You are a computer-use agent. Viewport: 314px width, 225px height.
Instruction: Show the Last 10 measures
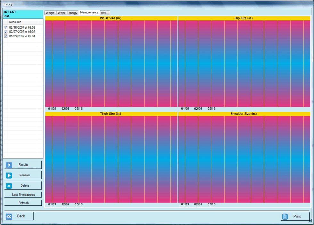[23, 195]
